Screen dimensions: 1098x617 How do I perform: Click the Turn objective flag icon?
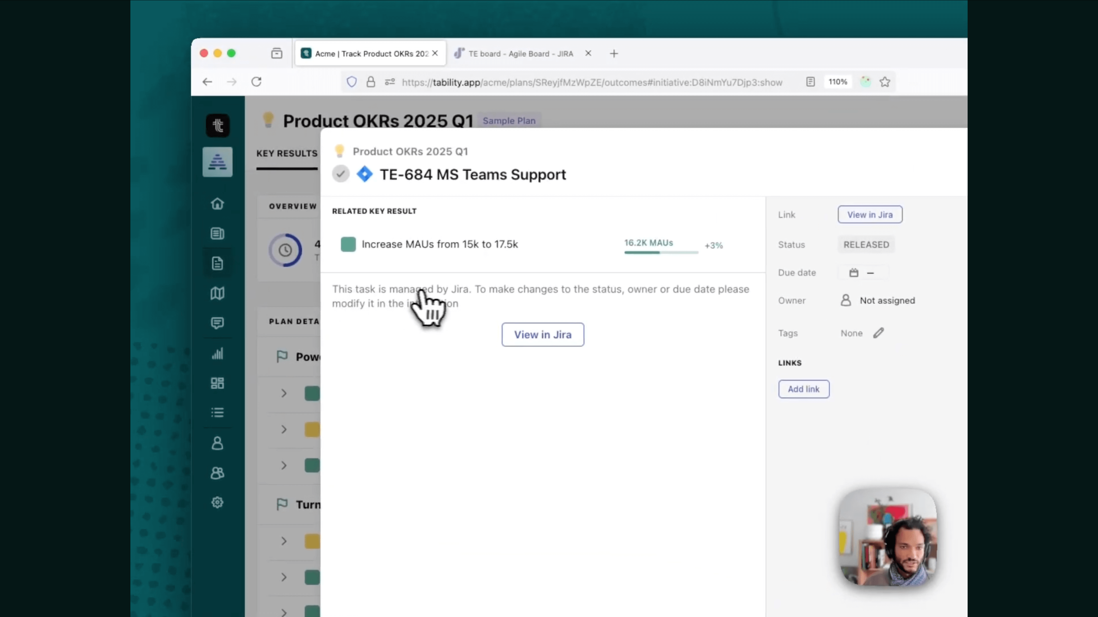[x=282, y=504]
